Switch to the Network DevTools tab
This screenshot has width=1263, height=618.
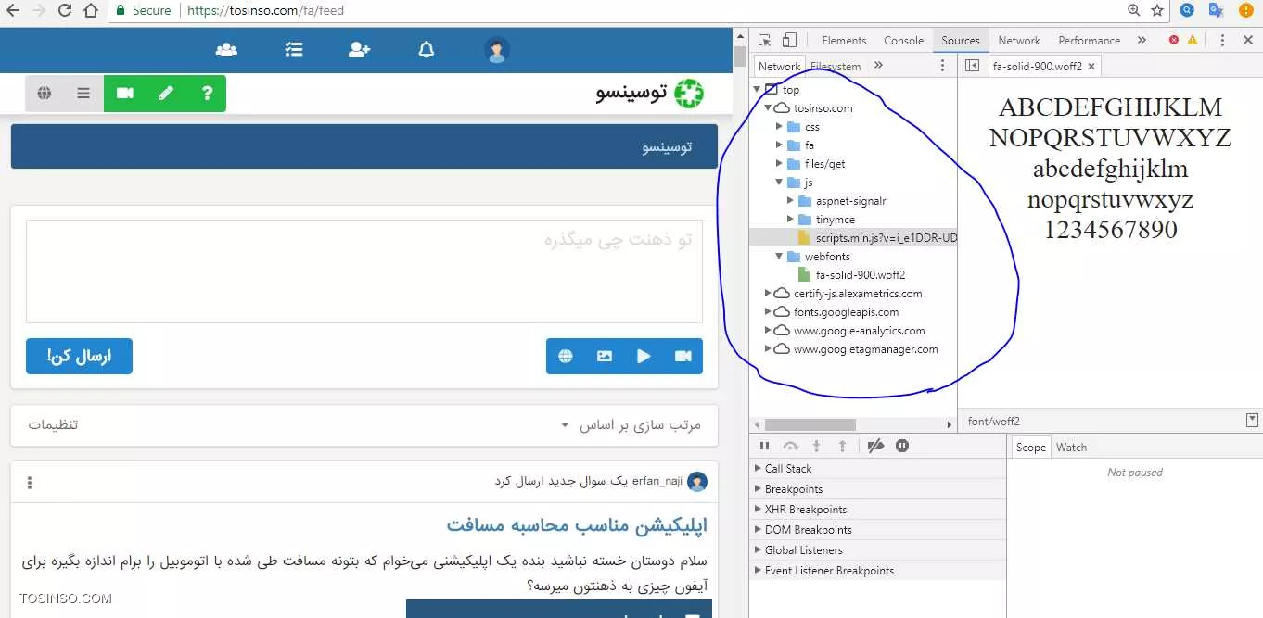tap(1019, 40)
